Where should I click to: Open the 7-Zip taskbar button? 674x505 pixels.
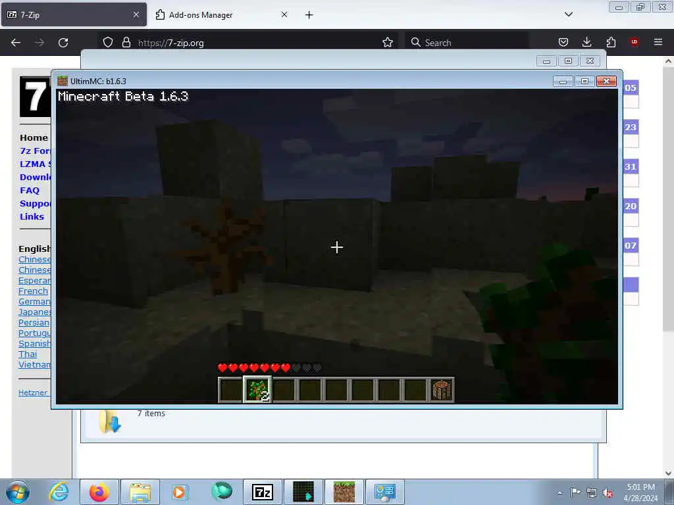click(x=263, y=492)
